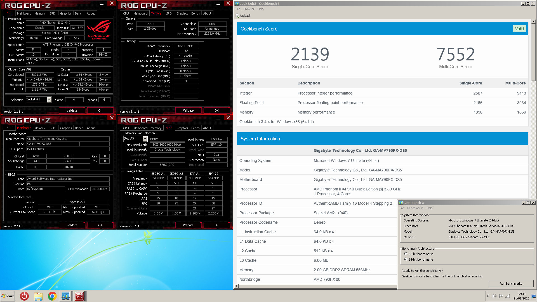The width and height of the screenshot is (537, 302).
Task: Open About tab in Mainboard CPU-Z window
Action: pos(91,128)
